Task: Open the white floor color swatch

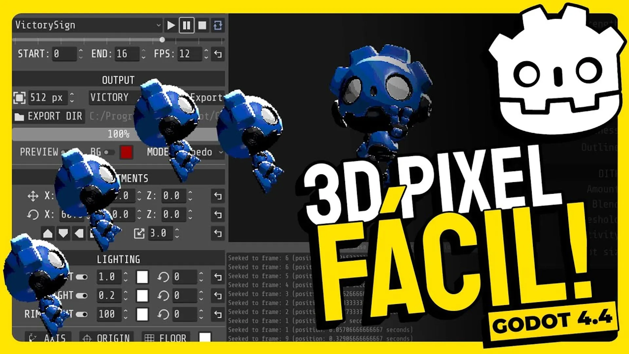Action: 205,337
